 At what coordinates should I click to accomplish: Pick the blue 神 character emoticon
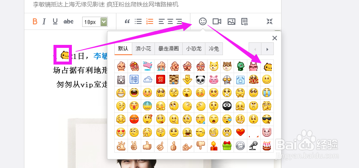(134, 80)
